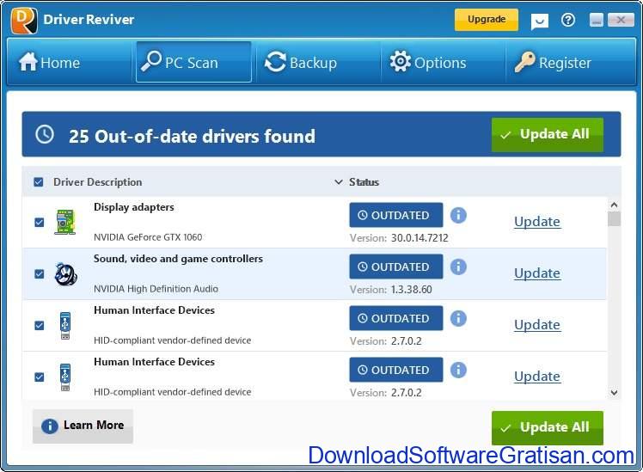Click the USB icon in third driver row
This screenshot has width=643, height=472.
(x=65, y=326)
